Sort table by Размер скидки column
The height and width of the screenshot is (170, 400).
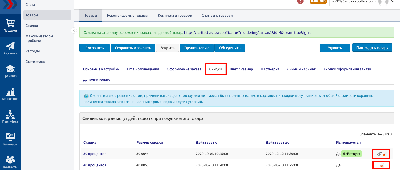(x=149, y=143)
